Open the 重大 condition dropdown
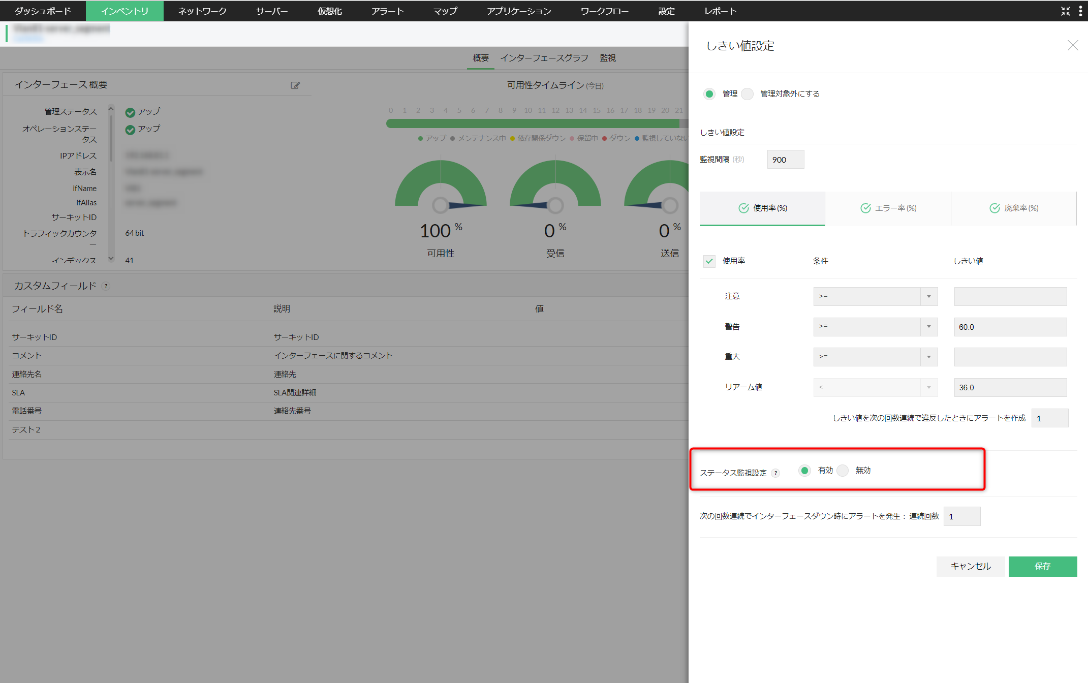 click(875, 357)
